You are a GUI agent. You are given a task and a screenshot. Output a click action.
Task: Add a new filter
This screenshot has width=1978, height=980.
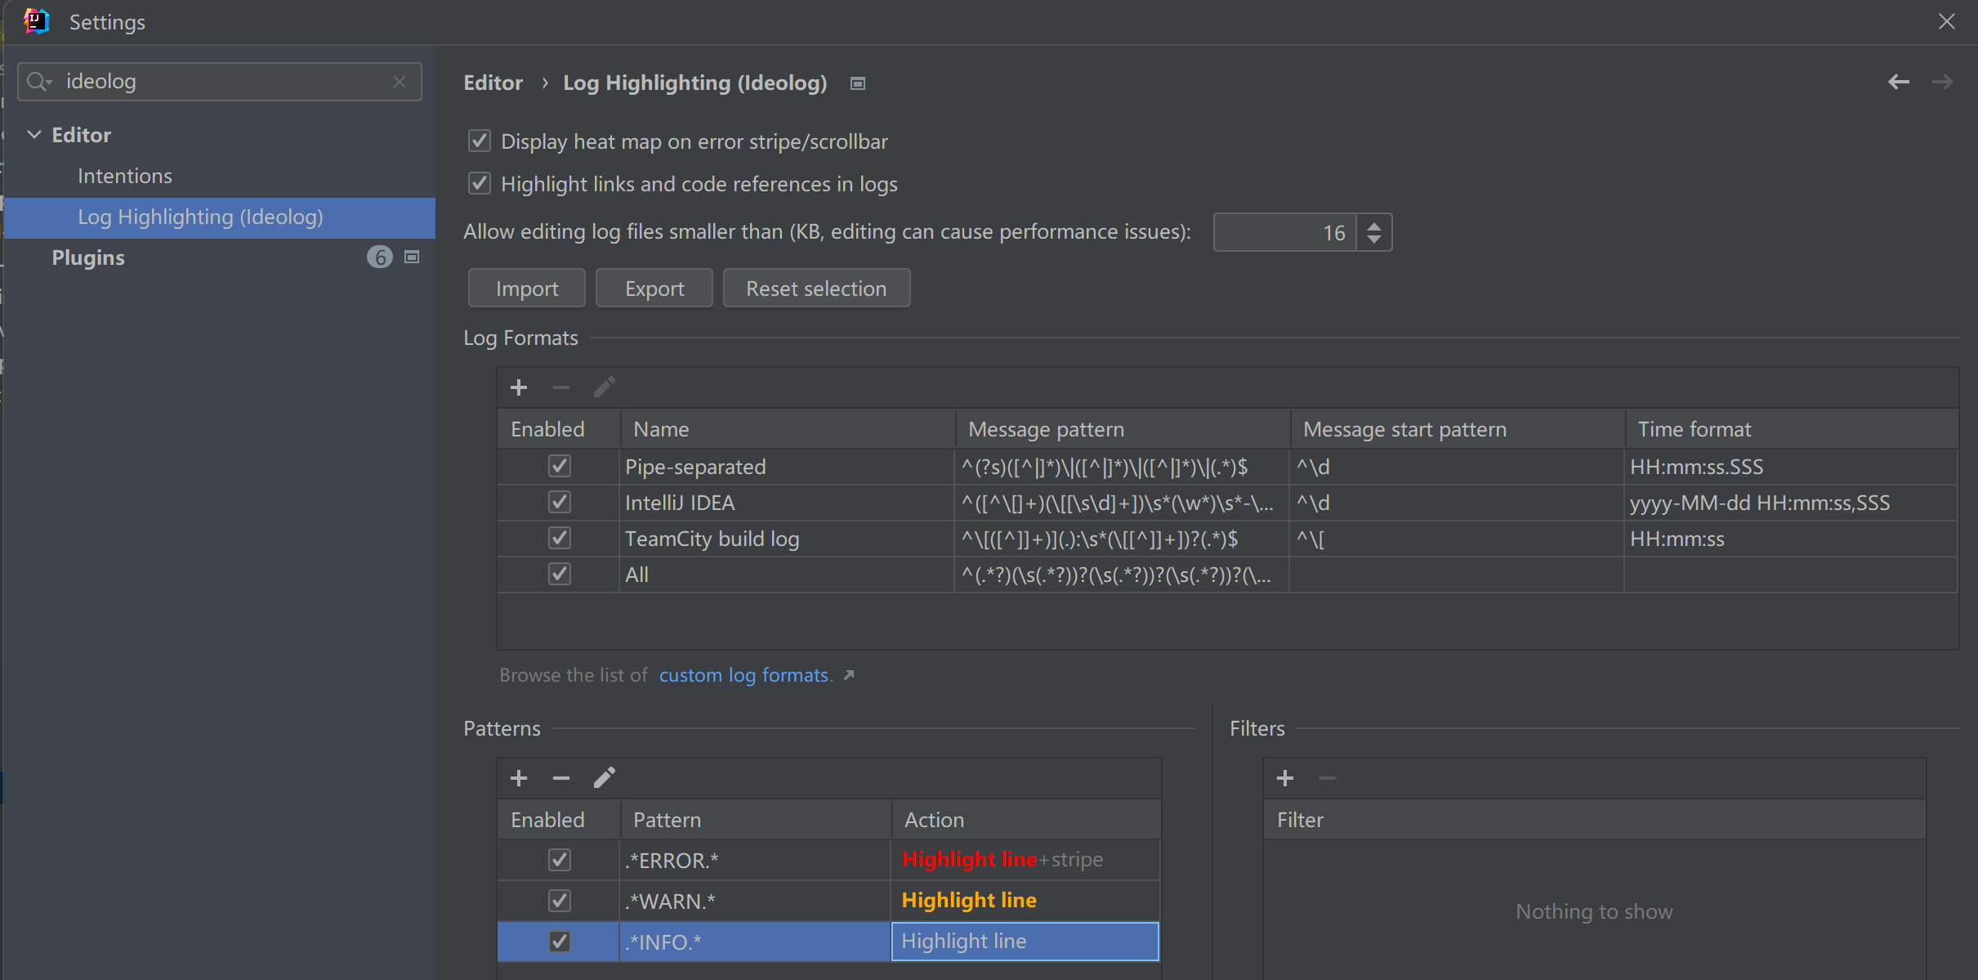tap(1285, 778)
